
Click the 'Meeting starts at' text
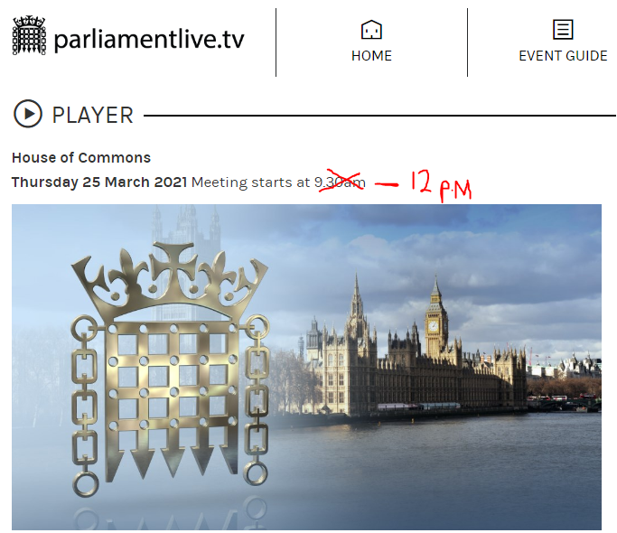(250, 182)
